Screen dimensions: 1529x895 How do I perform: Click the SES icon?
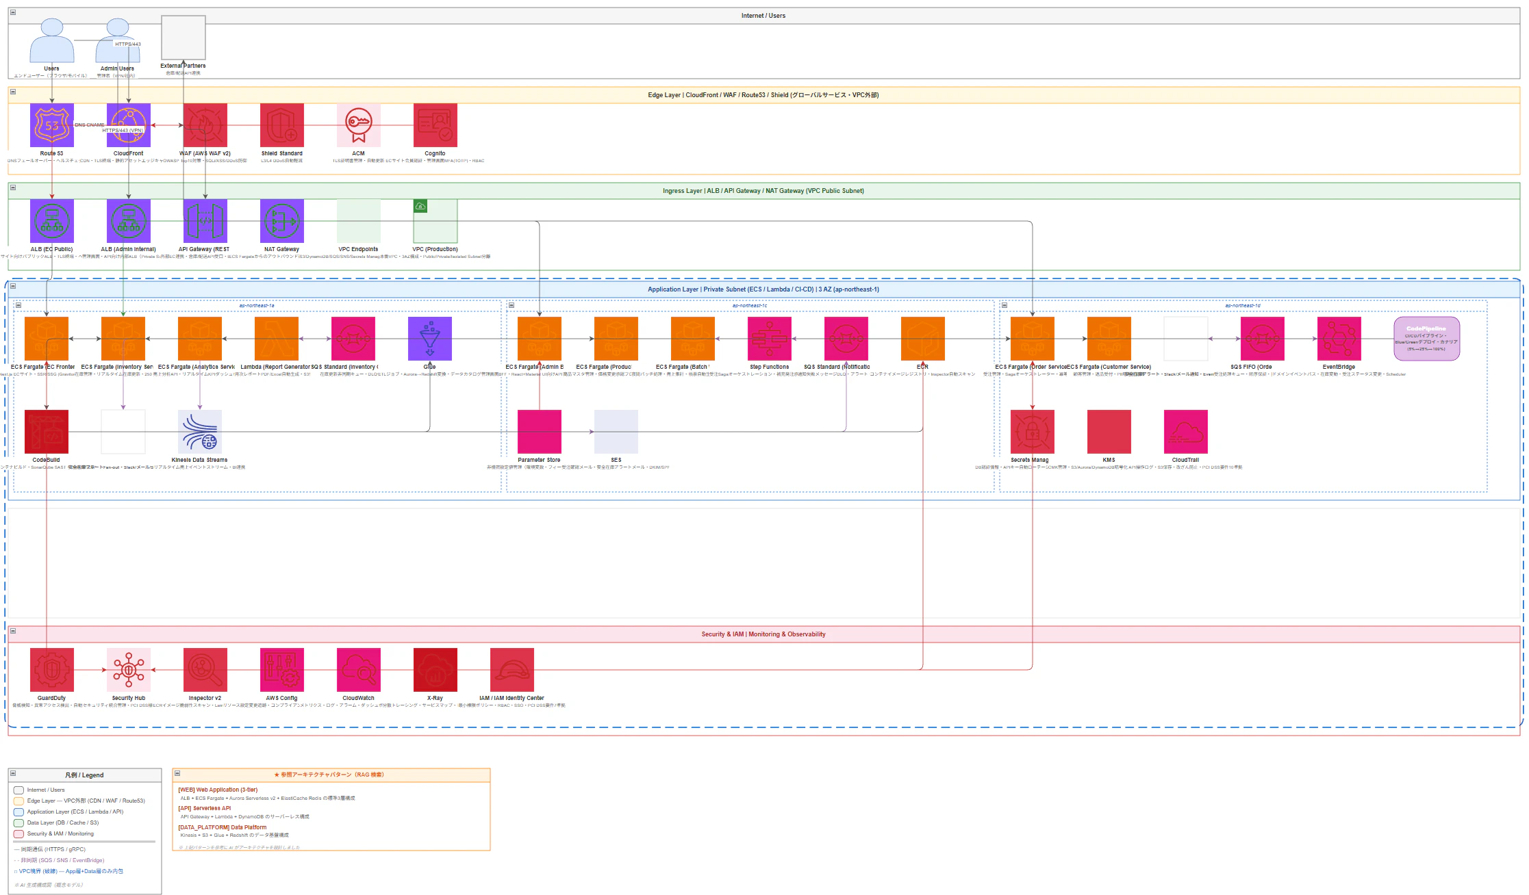pyautogui.click(x=616, y=432)
